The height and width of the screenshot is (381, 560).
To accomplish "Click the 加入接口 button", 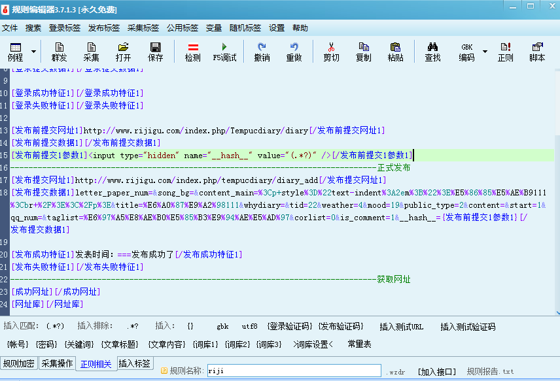I will coord(436,370).
